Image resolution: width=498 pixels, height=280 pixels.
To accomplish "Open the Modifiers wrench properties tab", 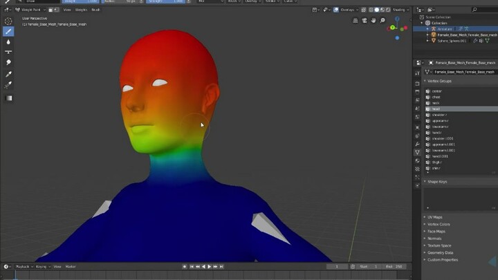I will pyautogui.click(x=417, y=144).
